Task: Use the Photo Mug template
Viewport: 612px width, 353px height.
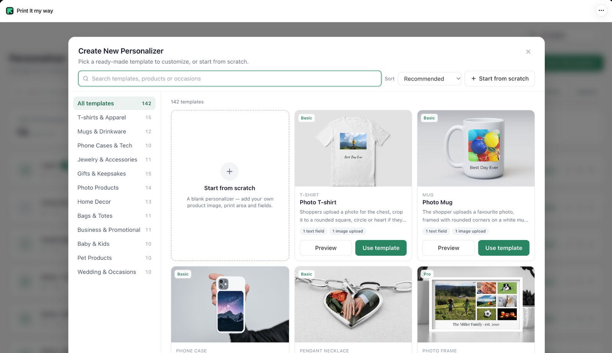Action: click(x=504, y=248)
